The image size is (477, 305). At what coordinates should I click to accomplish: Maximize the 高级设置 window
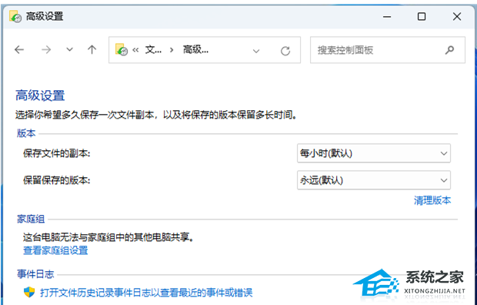tap(422, 16)
